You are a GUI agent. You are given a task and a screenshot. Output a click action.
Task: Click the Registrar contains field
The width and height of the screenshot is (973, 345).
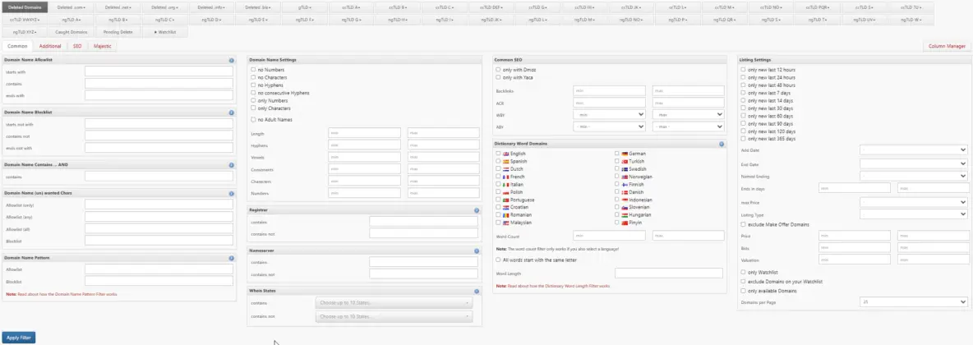pos(424,222)
